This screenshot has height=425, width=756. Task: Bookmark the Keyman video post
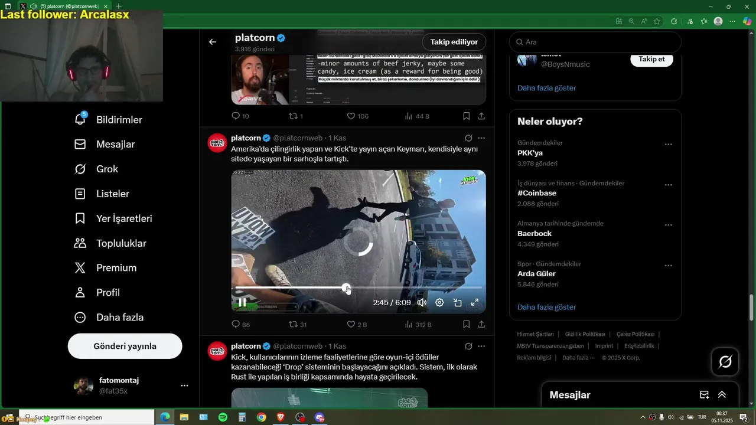point(467,325)
